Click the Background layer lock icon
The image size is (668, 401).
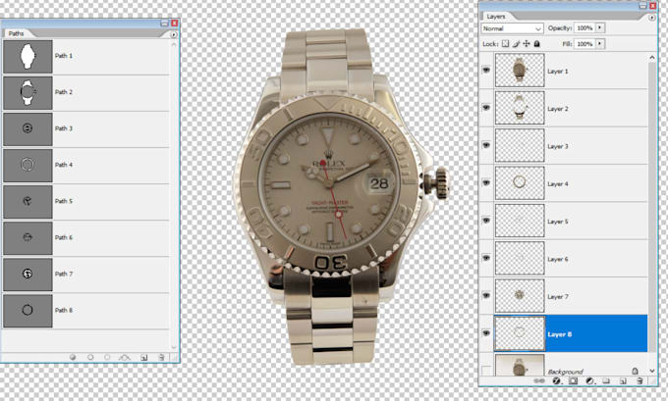(636, 371)
